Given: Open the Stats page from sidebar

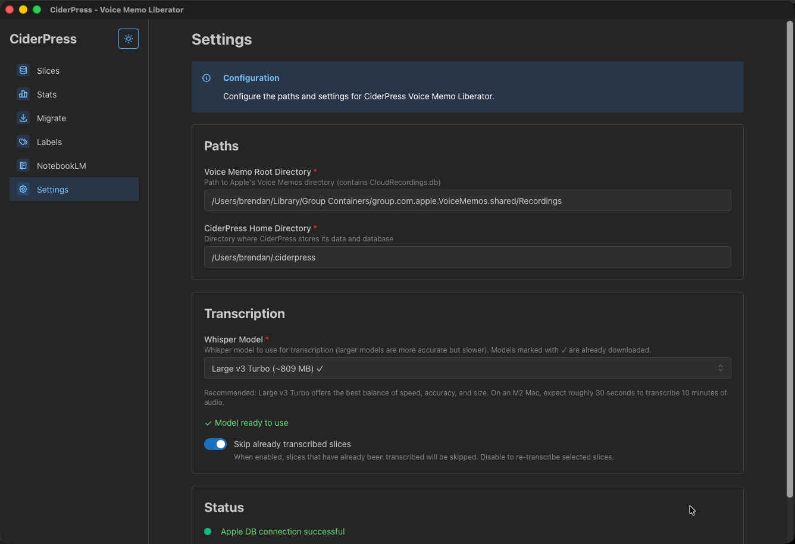Looking at the screenshot, I should coord(46,95).
